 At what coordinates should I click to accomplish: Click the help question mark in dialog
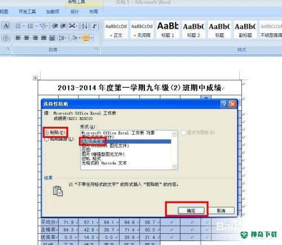tap(224, 104)
